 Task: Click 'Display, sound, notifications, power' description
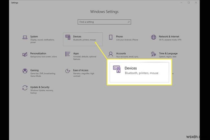[42, 41]
